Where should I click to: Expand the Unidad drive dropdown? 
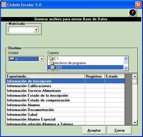42,59
